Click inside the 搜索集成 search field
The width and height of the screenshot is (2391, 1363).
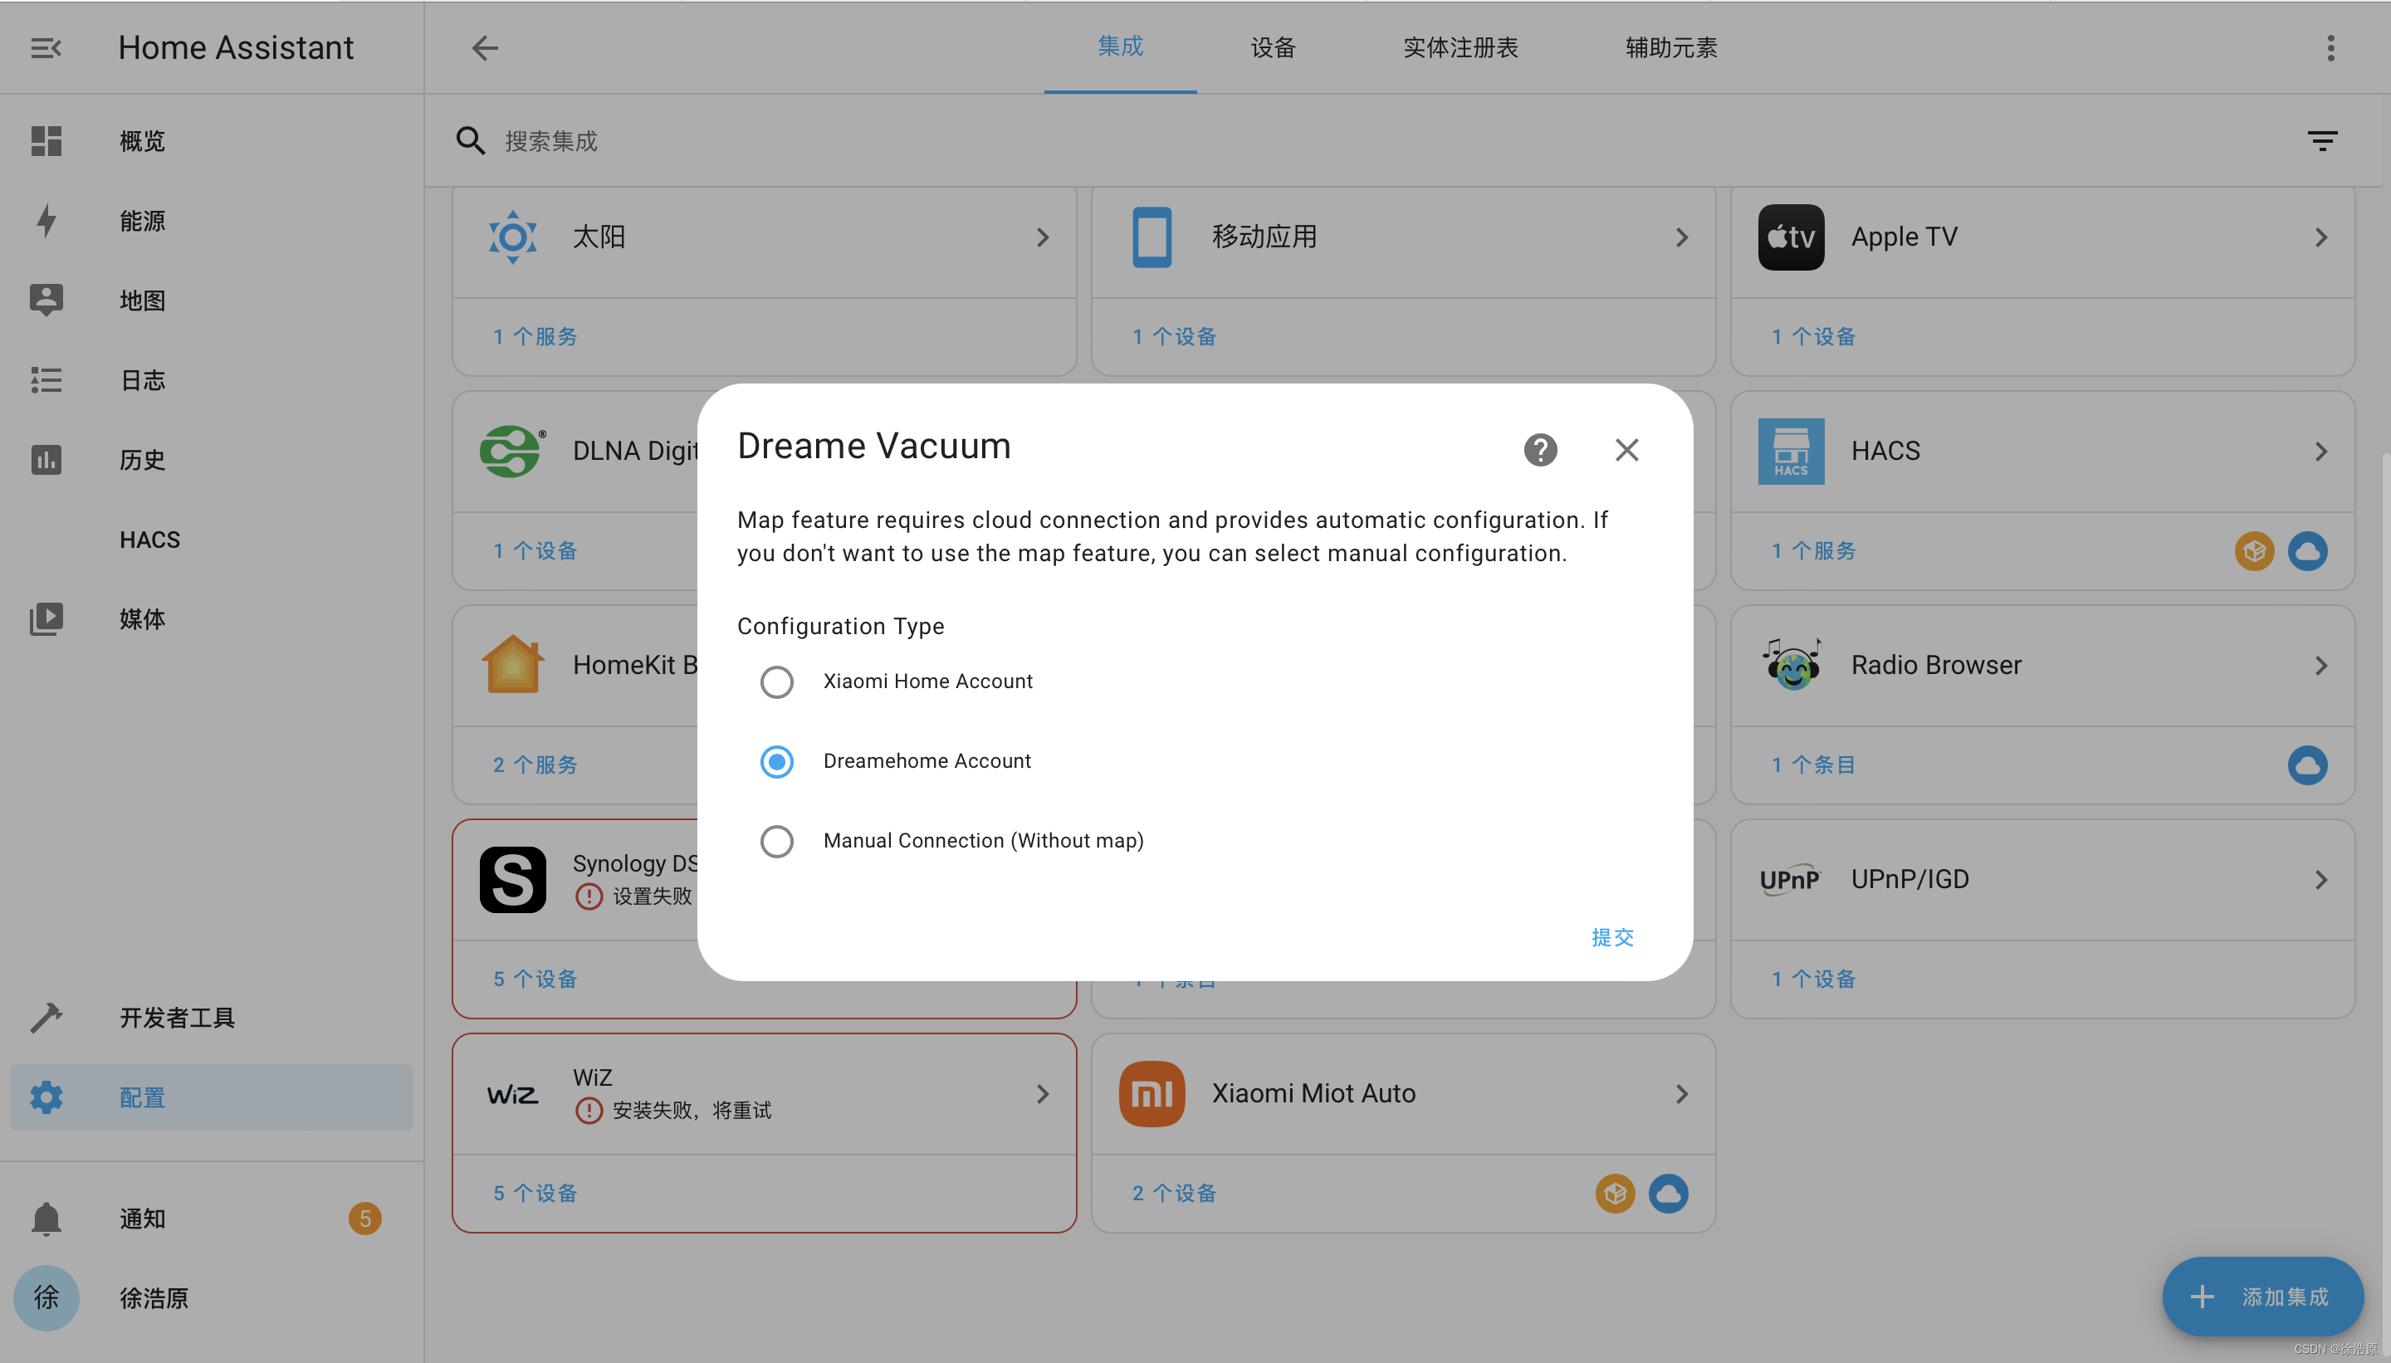[655, 140]
